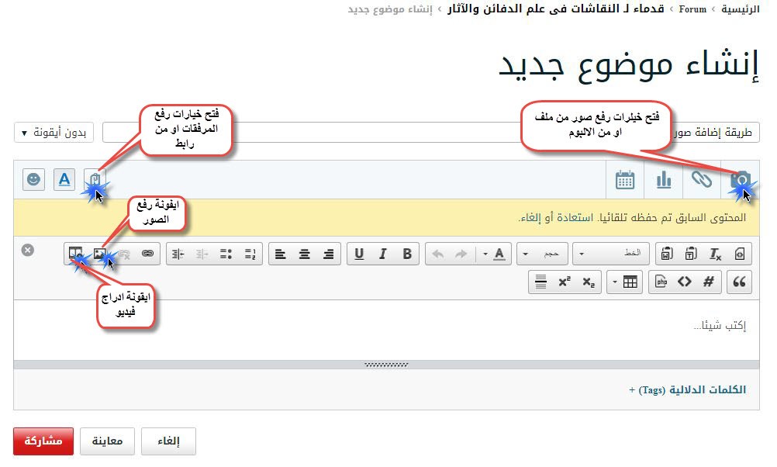Click the attachments paperclip icon

pos(95,180)
